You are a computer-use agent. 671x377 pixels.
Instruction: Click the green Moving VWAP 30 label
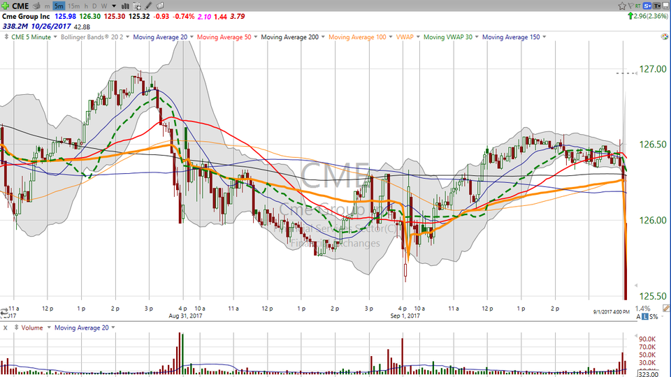[x=447, y=37]
